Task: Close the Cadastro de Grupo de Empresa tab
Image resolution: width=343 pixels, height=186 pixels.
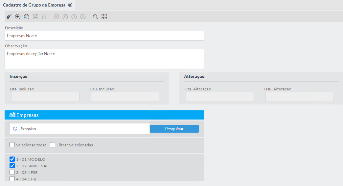Action: 70,5
